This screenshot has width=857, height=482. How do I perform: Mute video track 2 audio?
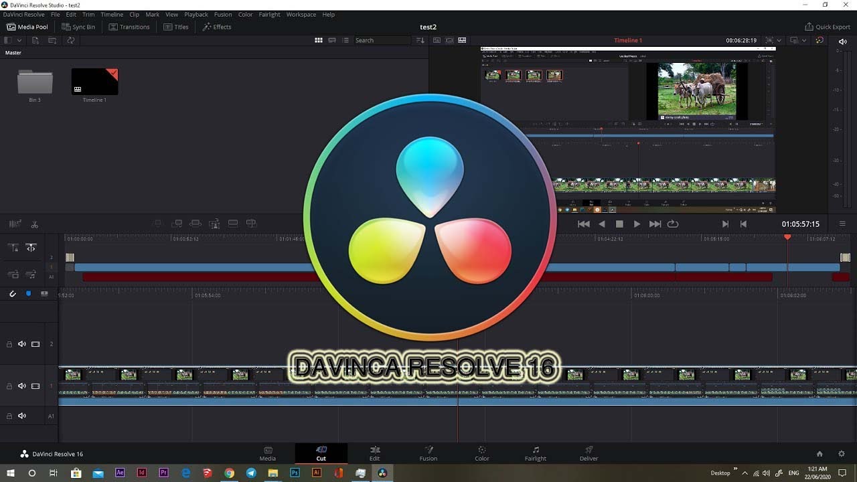pos(22,344)
